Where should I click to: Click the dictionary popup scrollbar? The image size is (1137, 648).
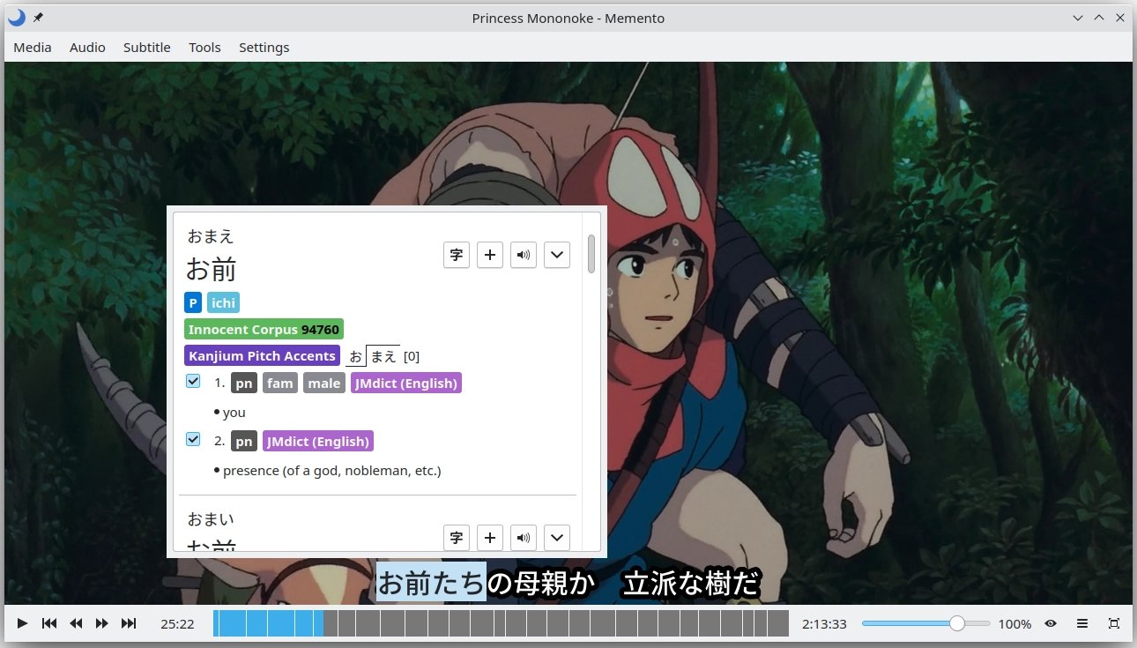[x=591, y=254]
